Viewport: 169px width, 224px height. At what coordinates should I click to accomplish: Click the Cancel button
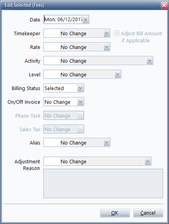coord(148,213)
